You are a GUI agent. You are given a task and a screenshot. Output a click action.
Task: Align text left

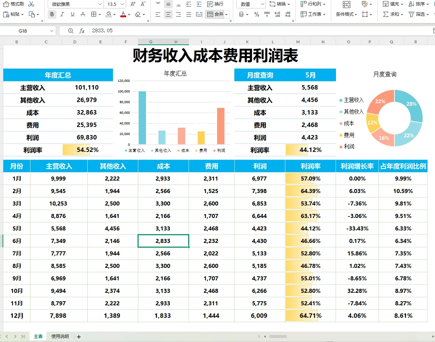[x=158, y=14]
